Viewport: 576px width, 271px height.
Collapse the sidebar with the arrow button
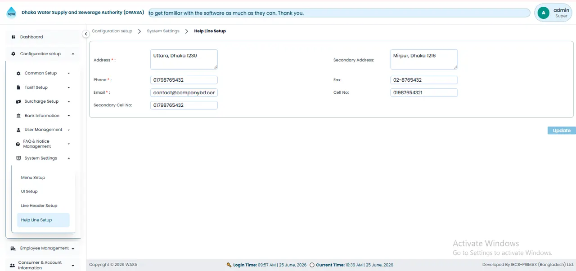tap(85, 34)
